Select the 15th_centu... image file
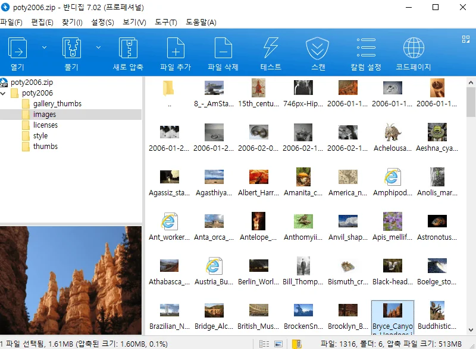 coord(259,93)
